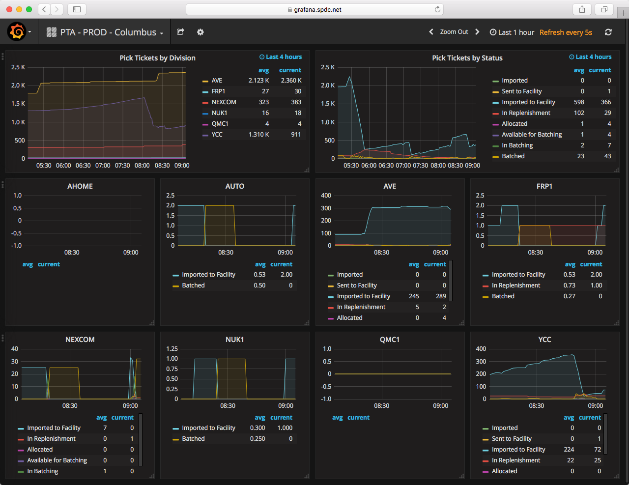
Task: Open YCC panel title menu
Action: [x=544, y=340]
